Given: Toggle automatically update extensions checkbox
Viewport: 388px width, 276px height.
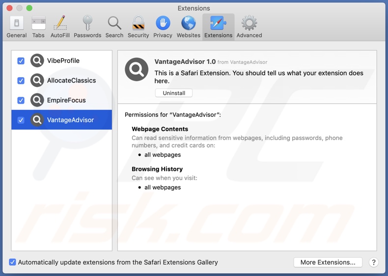Looking at the screenshot, I should tap(12, 262).
